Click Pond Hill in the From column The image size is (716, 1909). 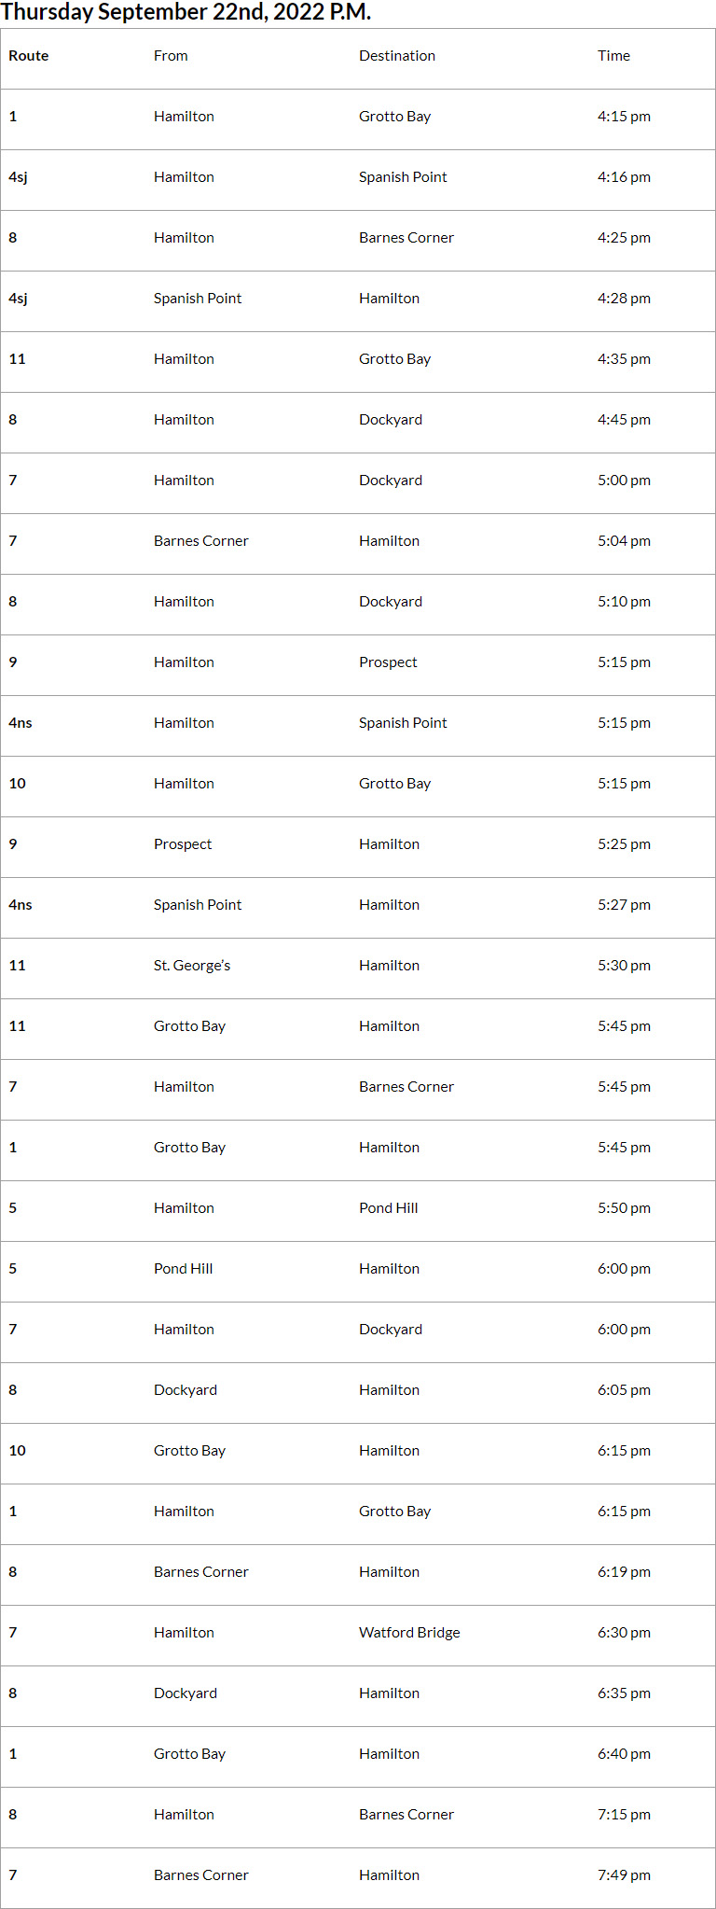pyautogui.click(x=184, y=1269)
